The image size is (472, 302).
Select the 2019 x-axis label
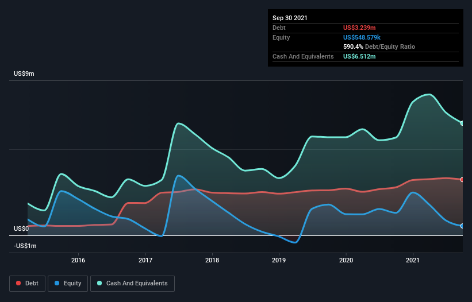279,260
